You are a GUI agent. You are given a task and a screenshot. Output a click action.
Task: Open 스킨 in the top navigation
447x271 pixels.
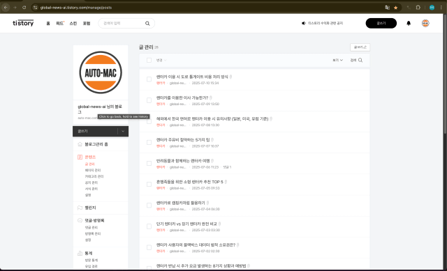tap(73, 23)
